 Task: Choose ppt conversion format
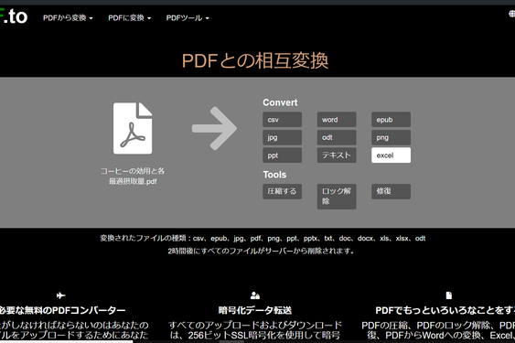click(282, 155)
